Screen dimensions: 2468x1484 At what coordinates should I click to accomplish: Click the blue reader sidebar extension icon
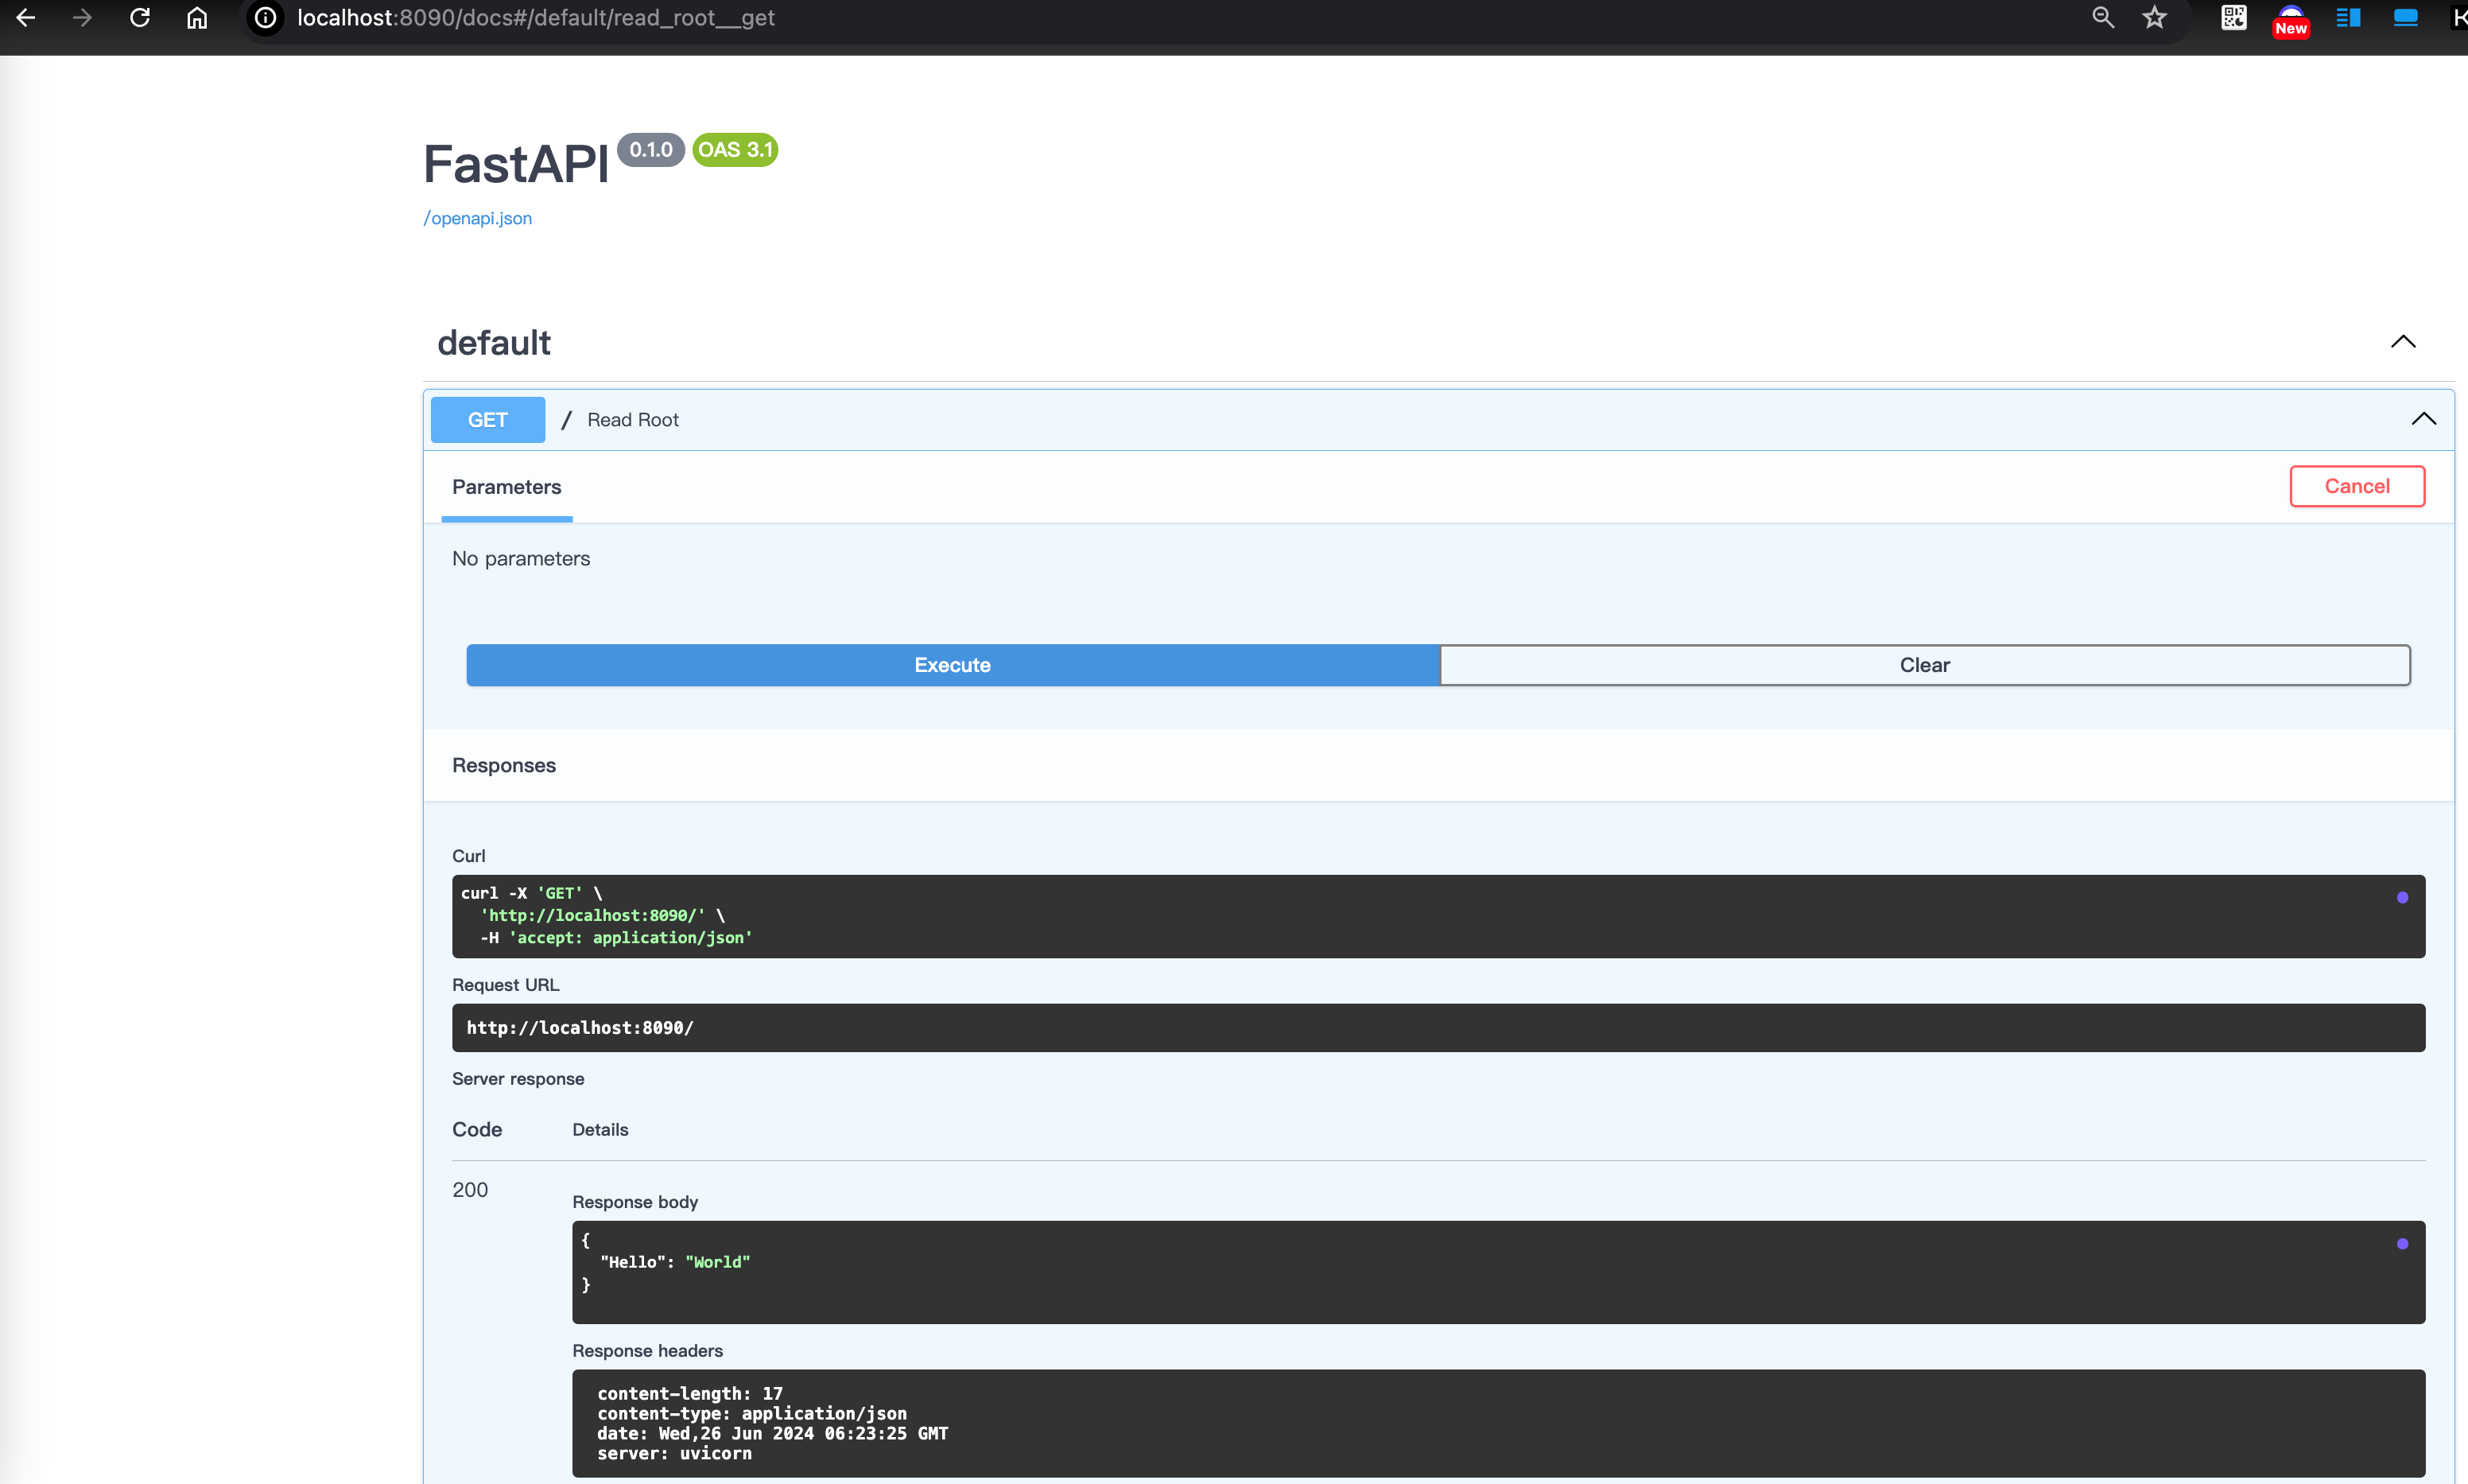pos(2348,18)
